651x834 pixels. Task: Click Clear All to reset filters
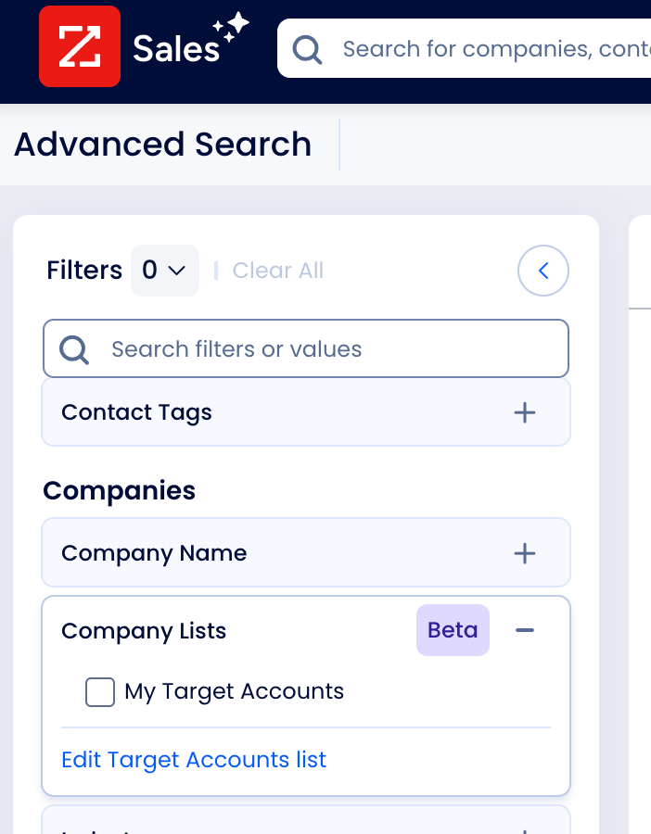point(277,270)
